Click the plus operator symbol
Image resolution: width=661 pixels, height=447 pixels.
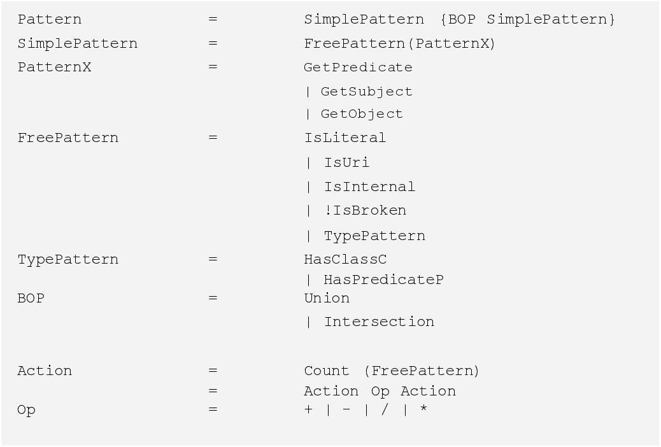coord(308,409)
